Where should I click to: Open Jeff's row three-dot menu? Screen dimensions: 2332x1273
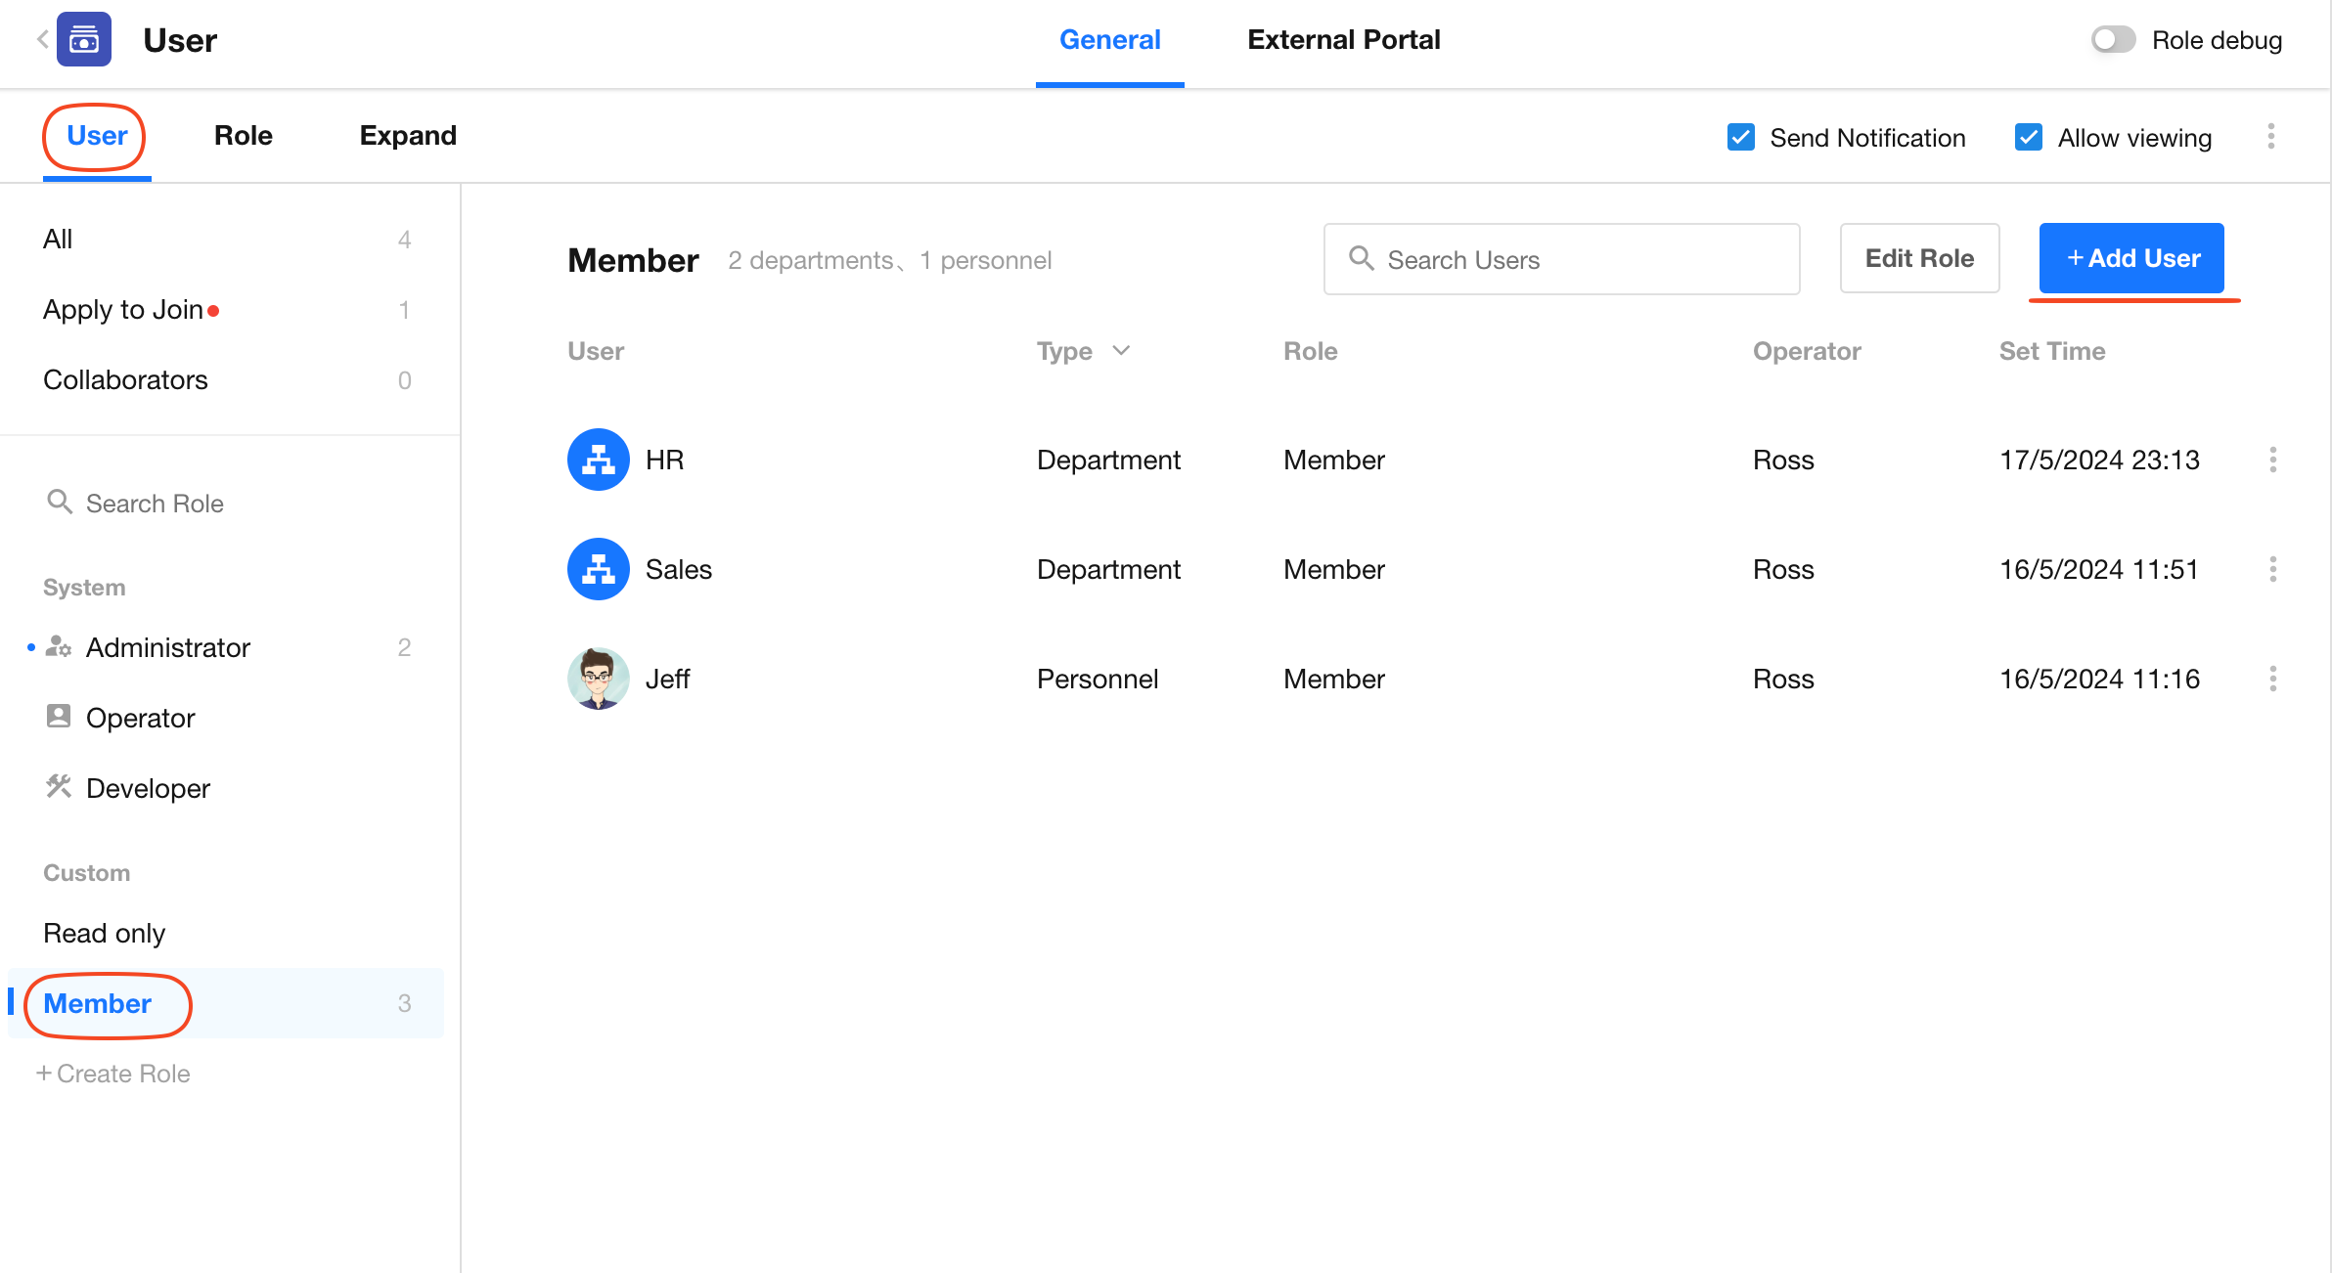pyautogui.click(x=2272, y=679)
